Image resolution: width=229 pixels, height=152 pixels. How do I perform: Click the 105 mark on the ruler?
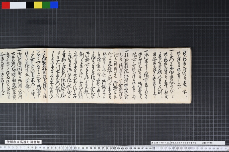pyautogui.click(x=134, y=148)
